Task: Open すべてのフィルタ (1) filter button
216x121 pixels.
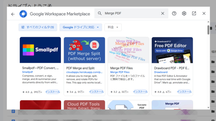Action: pyautogui.click(x=38, y=27)
